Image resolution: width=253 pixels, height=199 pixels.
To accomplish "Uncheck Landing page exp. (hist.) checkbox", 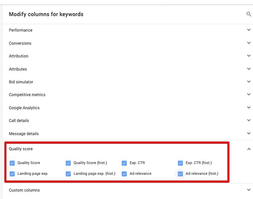I will click(68, 174).
